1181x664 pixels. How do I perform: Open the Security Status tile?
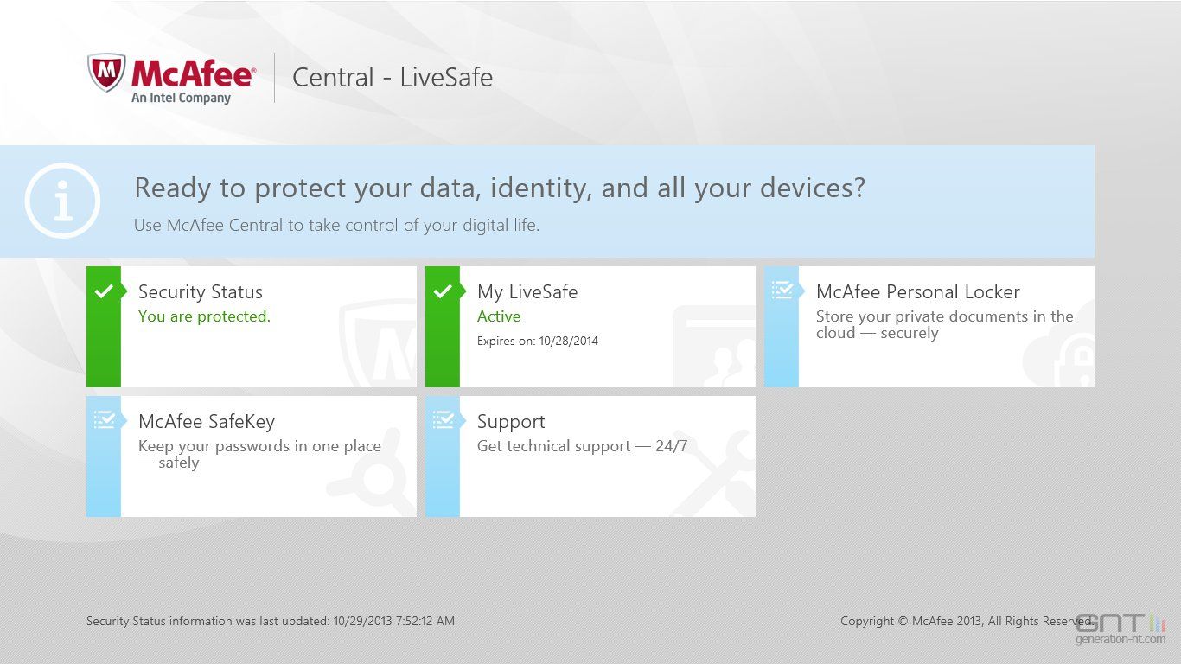point(201,292)
